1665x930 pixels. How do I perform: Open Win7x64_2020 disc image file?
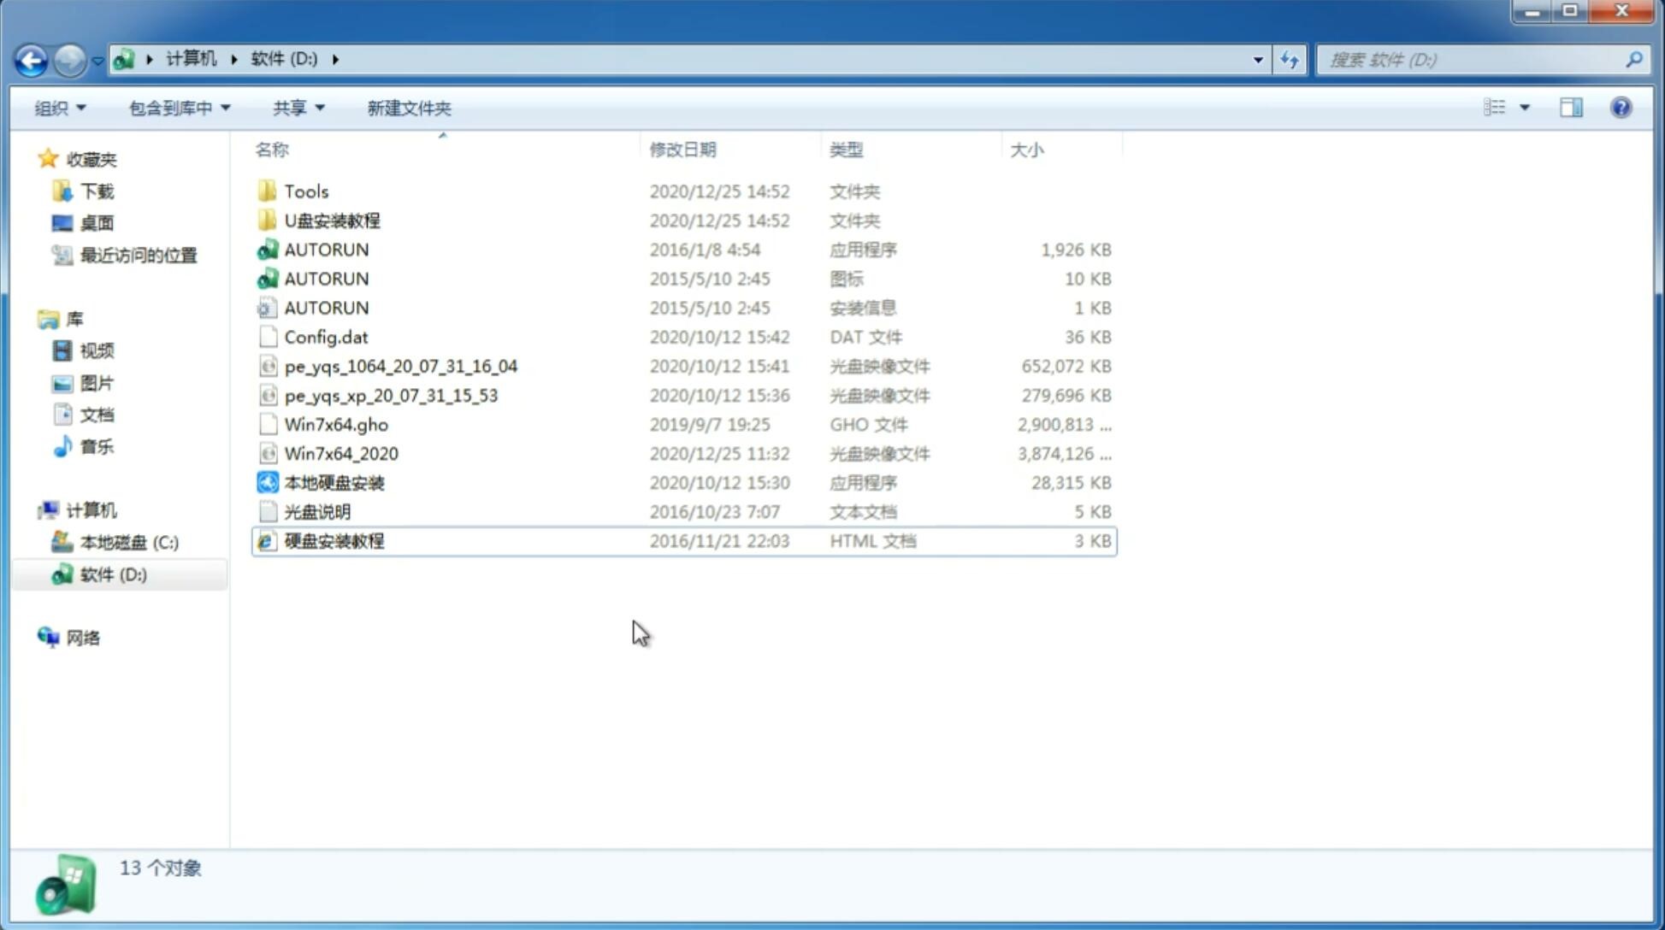(x=339, y=454)
